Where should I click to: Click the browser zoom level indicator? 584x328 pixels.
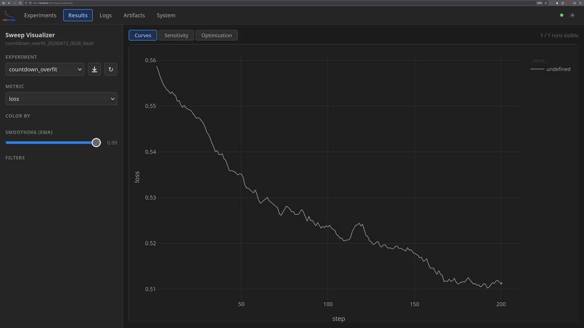coord(540,3)
